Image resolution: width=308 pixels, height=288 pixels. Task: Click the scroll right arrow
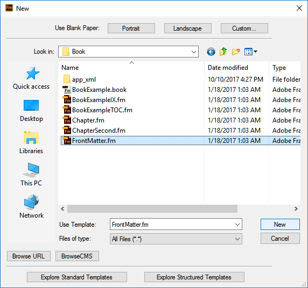[x=296, y=209]
